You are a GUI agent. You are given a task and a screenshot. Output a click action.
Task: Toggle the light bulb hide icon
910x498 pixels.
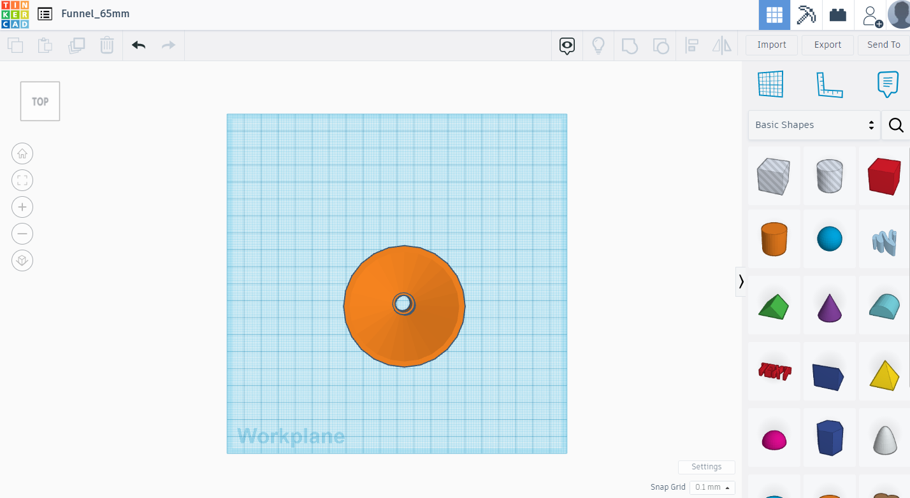coord(598,45)
